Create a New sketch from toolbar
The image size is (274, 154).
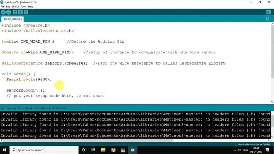pos(15,12)
